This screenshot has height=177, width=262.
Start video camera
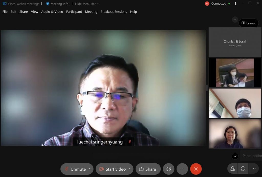coord(112,169)
